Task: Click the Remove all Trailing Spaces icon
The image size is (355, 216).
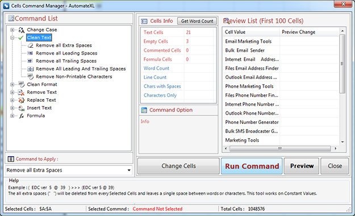Action: 30,61
